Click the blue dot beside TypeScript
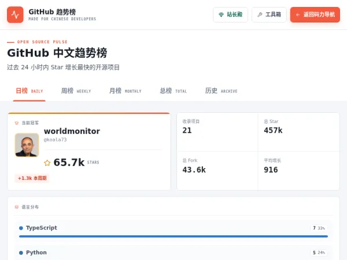This screenshot has height=260, width=347. click(21, 228)
